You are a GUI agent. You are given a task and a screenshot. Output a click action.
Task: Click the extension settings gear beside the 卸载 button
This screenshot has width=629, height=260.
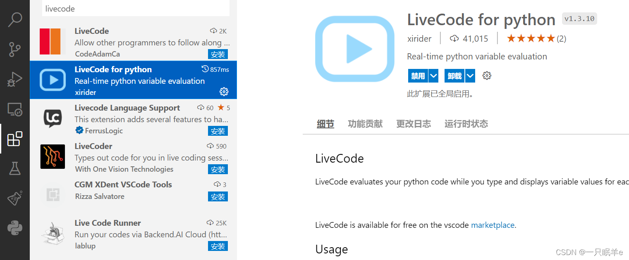click(487, 76)
